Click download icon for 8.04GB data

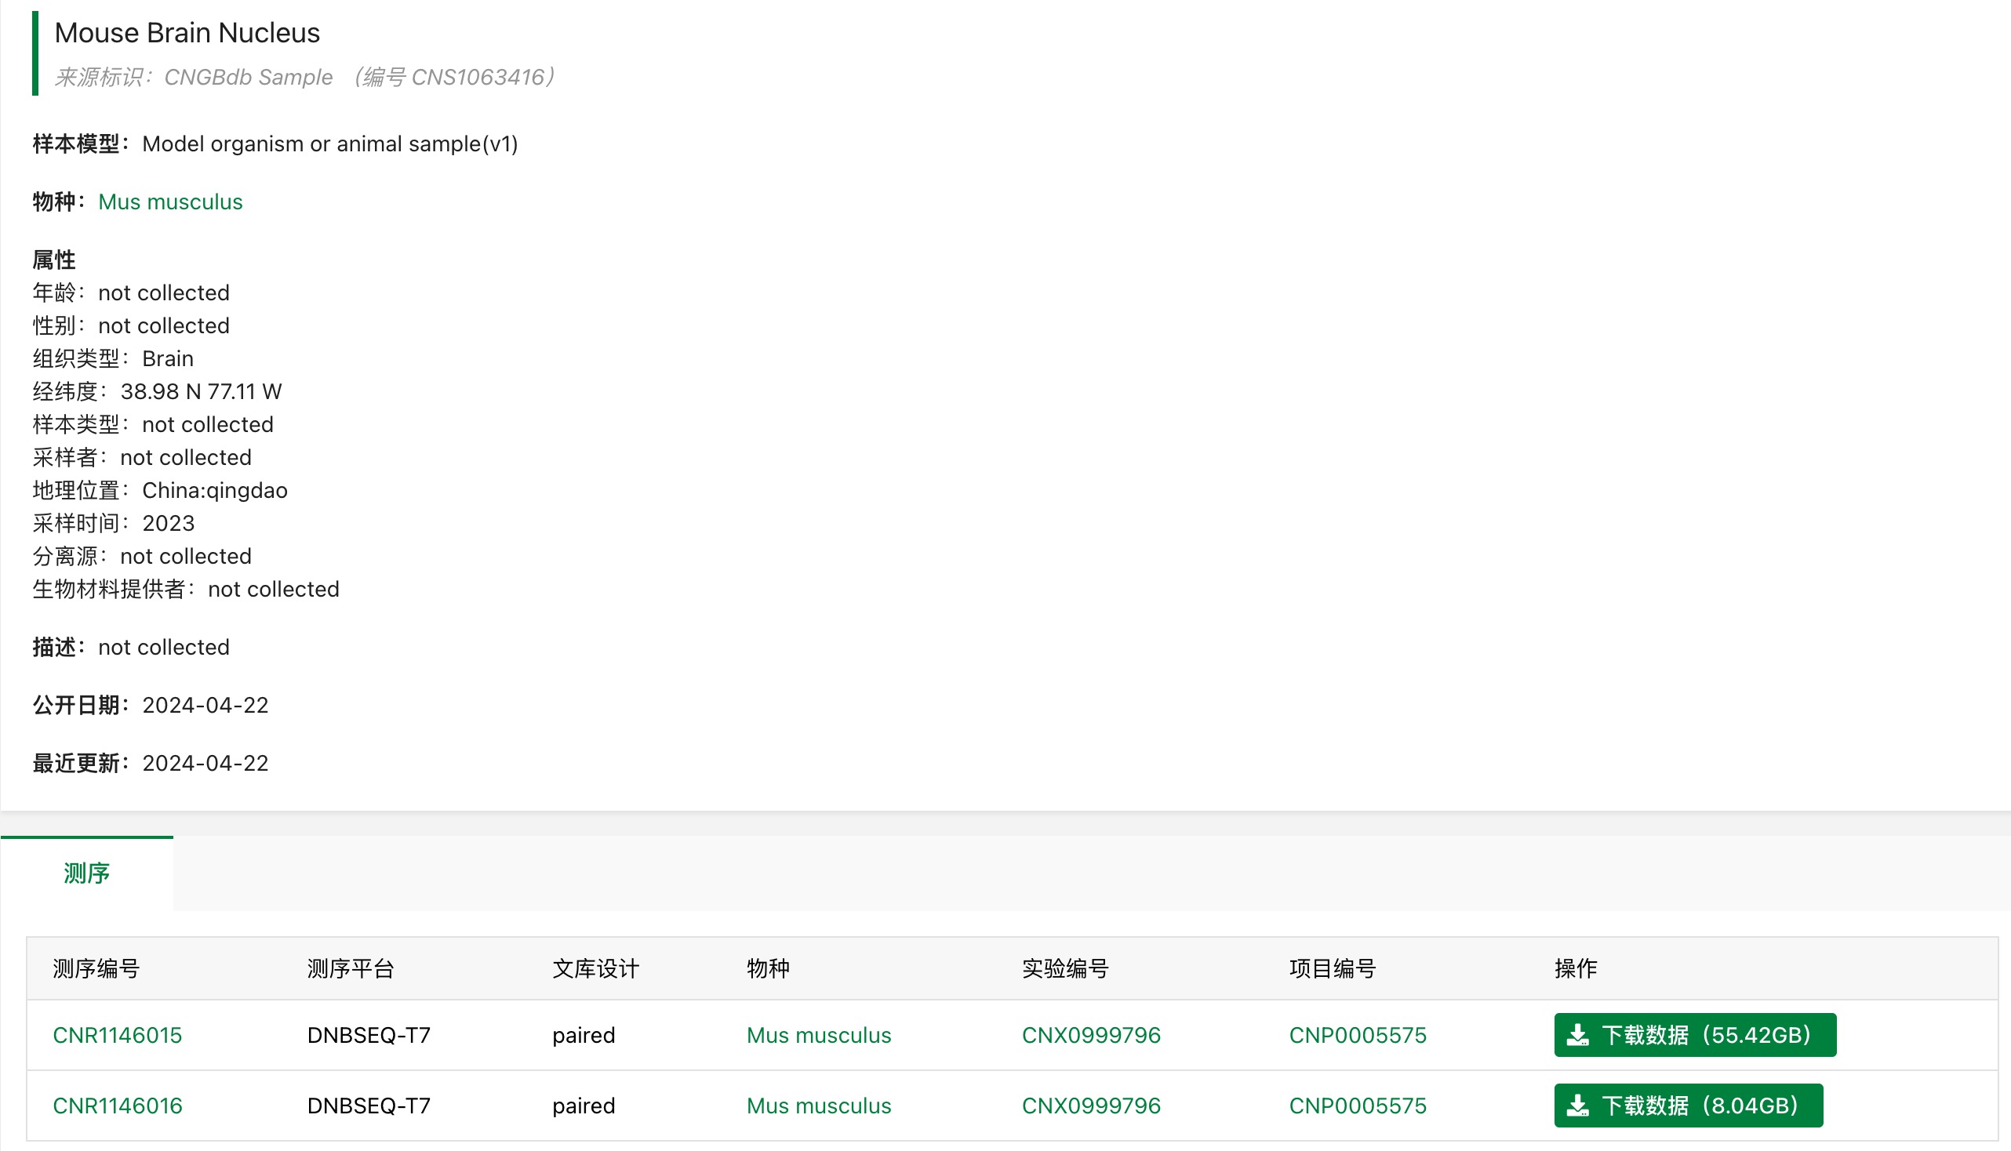(1577, 1106)
